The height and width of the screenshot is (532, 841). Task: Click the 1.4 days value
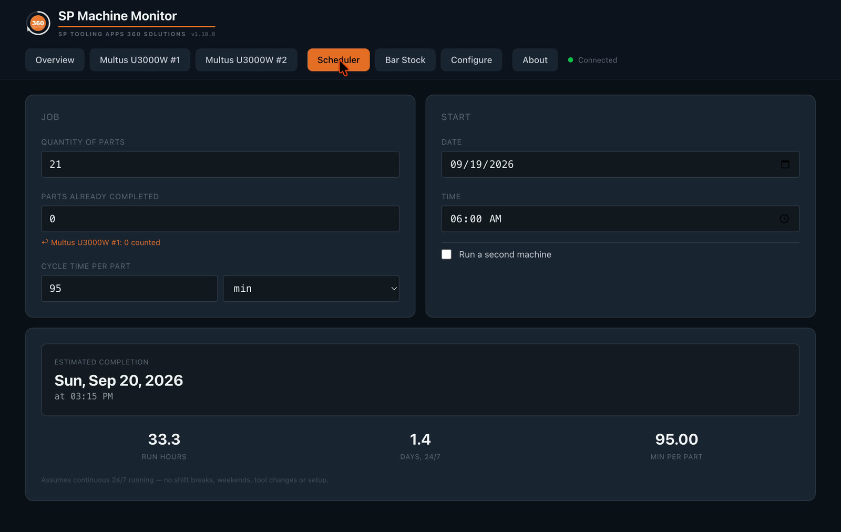coord(420,439)
